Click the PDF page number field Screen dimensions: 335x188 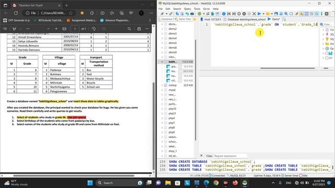click(x=75, y=29)
